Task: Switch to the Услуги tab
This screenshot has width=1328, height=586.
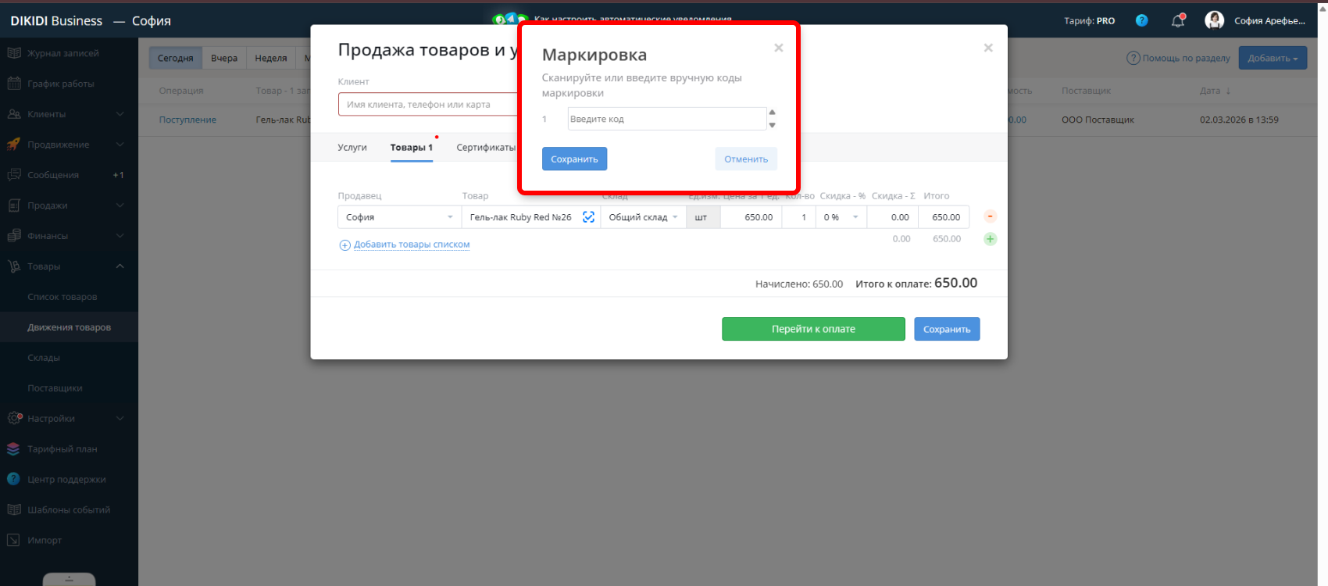Action: pyautogui.click(x=352, y=148)
